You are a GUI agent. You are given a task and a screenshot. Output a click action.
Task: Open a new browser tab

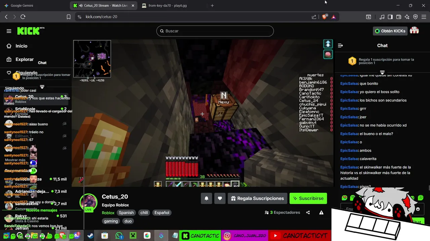(212, 6)
